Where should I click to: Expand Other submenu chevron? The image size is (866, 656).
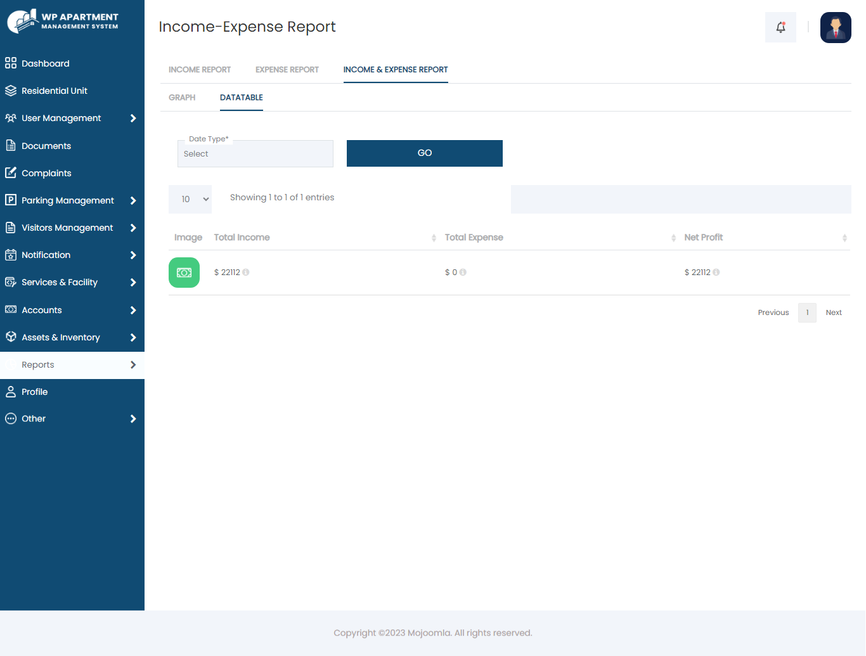133,418
